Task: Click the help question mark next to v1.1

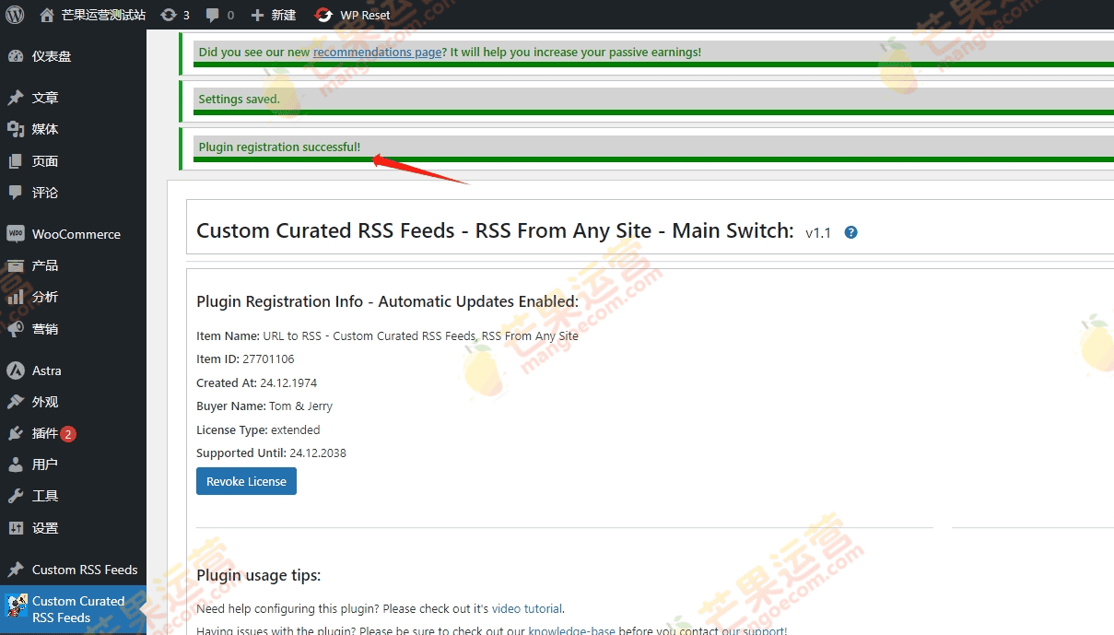Action: coord(850,232)
